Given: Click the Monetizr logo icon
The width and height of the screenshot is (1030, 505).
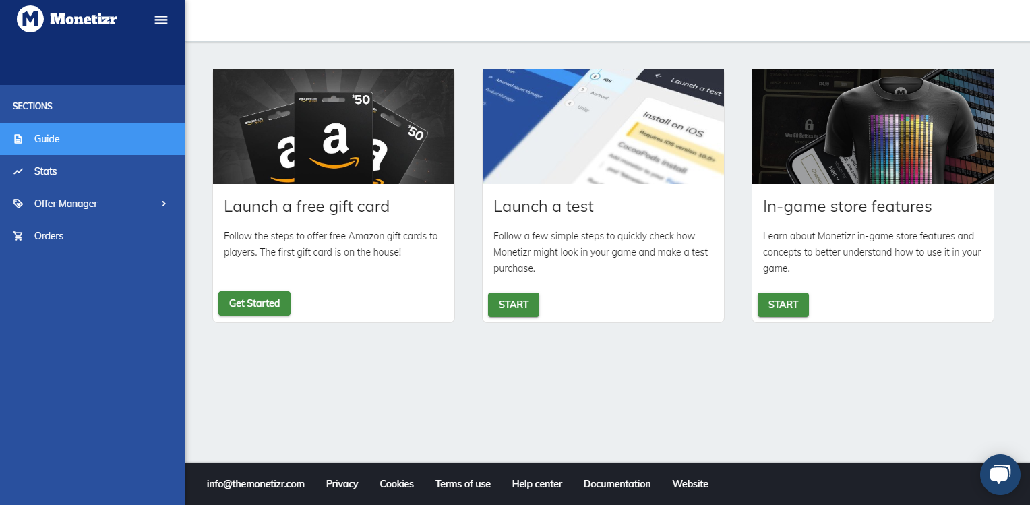Looking at the screenshot, I should click(30, 19).
